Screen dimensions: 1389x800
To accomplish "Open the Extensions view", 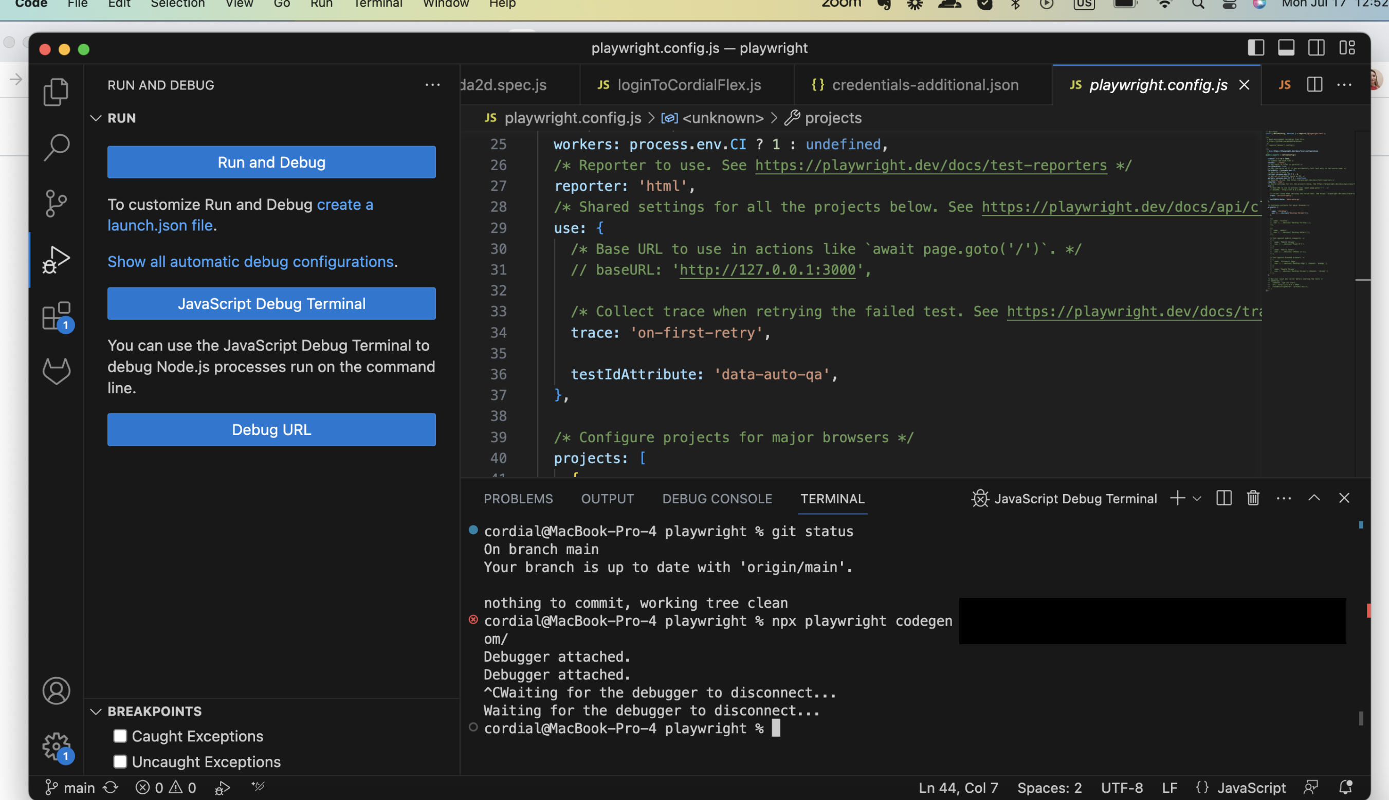I will tap(56, 316).
